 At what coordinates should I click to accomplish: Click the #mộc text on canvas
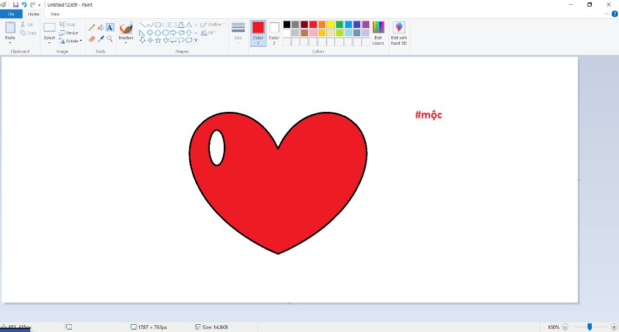[429, 115]
